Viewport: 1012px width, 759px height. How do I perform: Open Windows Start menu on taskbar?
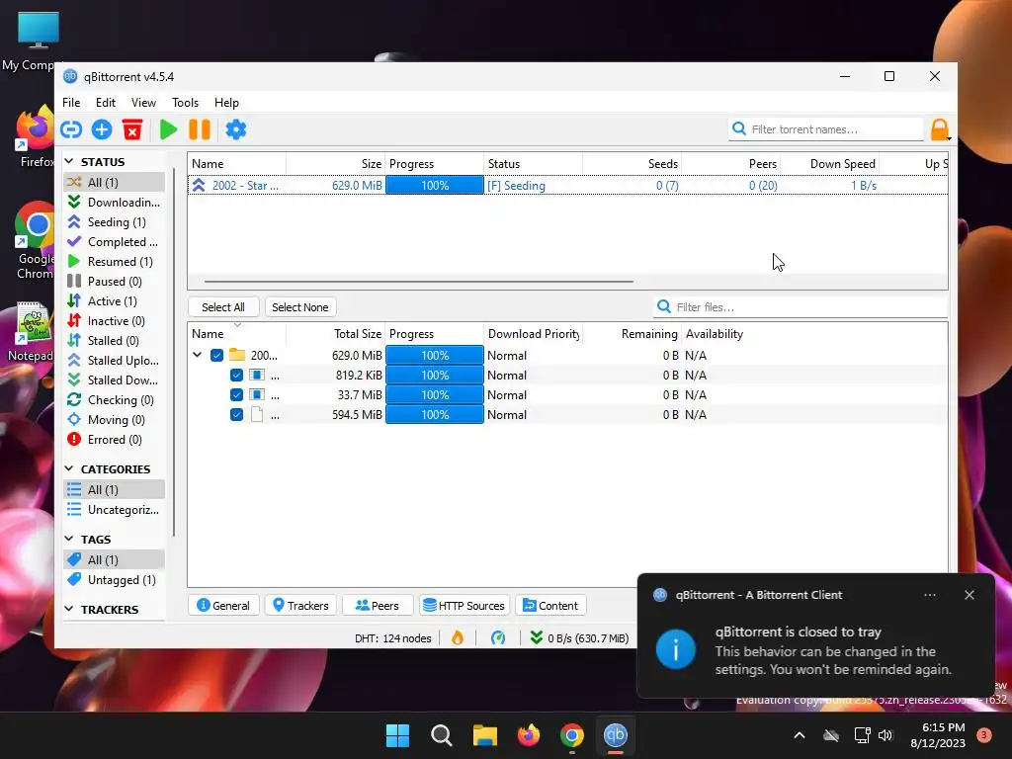[397, 735]
